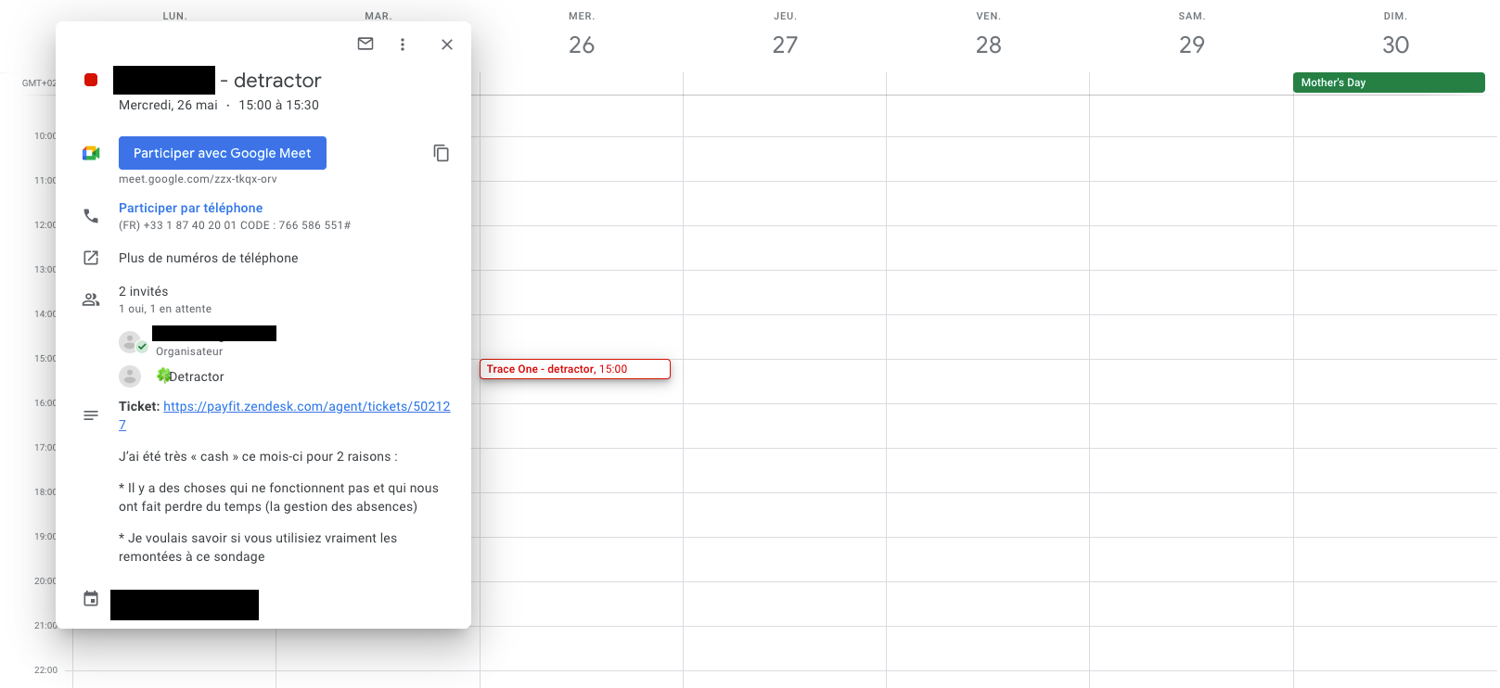Viewport: 1500px width, 688px height.
Task: Click the Detractor guest avatar
Action: [x=130, y=376]
